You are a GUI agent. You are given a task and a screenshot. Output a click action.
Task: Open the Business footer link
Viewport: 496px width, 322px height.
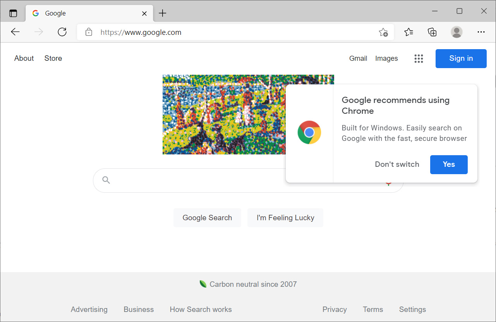[139, 310]
